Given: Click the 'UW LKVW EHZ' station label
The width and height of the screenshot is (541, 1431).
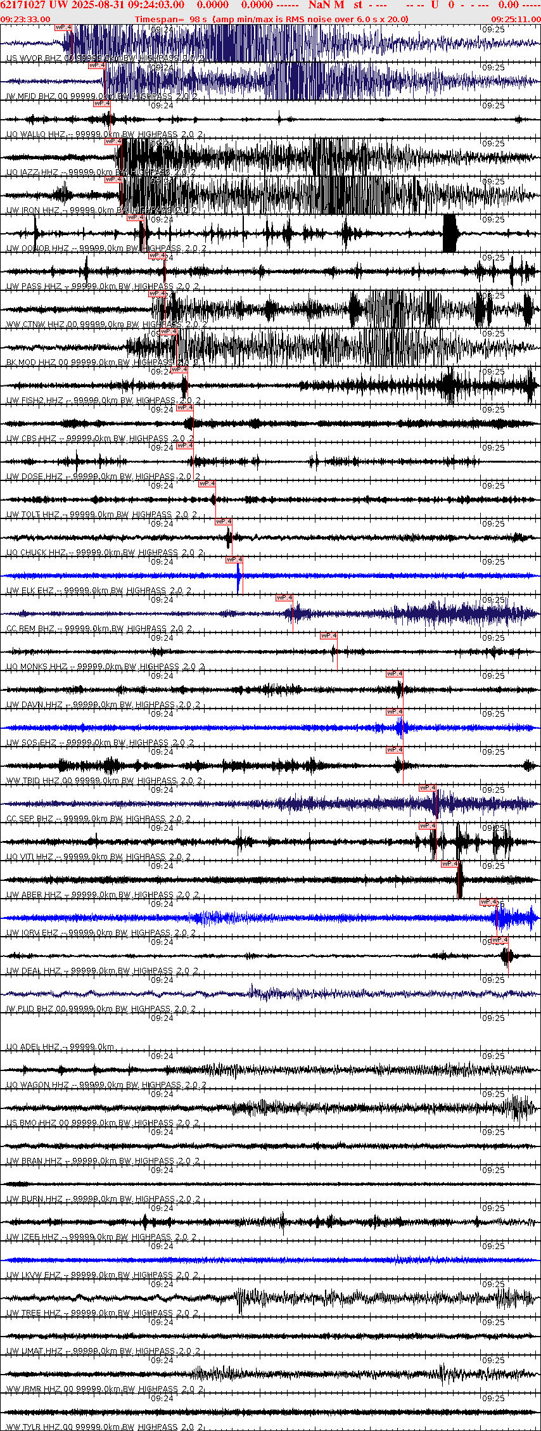Looking at the screenshot, I should coord(34,1275).
